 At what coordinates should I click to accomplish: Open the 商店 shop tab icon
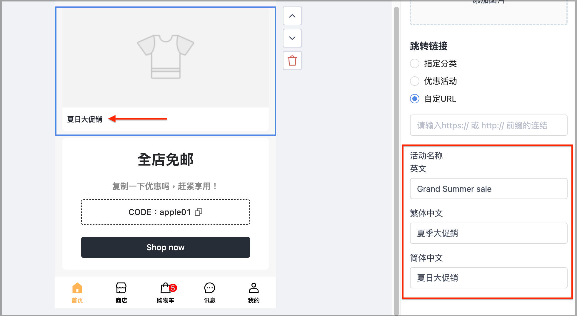pos(121,288)
